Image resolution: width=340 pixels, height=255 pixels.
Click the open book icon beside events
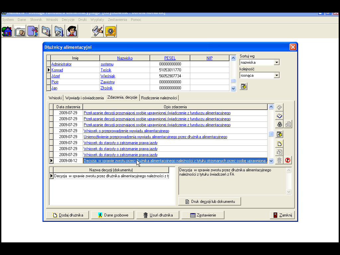click(x=279, y=116)
